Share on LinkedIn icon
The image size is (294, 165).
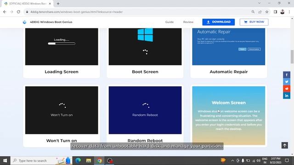[x=287, y=96]
